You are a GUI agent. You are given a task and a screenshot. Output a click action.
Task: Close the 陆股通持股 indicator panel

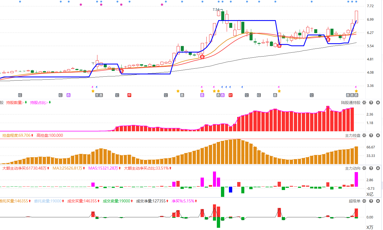point(378,103)
